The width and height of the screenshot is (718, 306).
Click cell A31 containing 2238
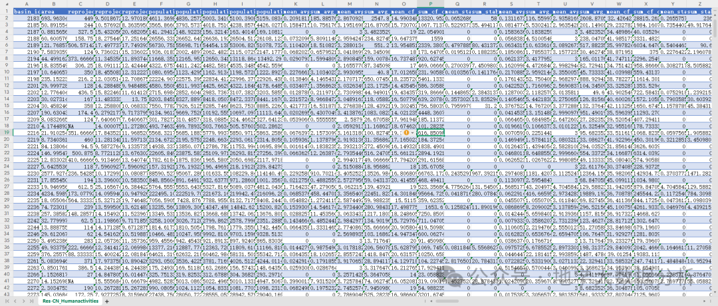(x=26, y=213)
